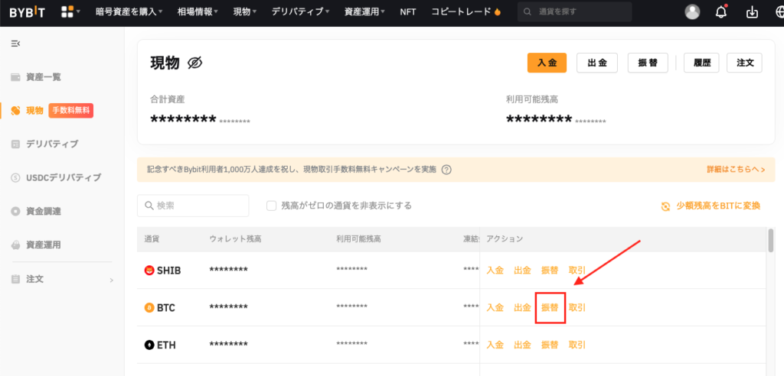
Task: Check 残高がゼロの通貨を非表示にする checkbox
Action: click(x=272, y=206)
